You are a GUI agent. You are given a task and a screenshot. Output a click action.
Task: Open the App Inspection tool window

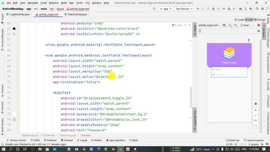pos(115,140)
